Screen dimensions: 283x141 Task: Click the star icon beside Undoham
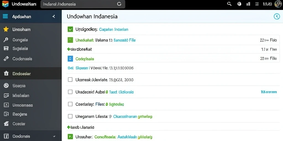[x=6, y=29]
